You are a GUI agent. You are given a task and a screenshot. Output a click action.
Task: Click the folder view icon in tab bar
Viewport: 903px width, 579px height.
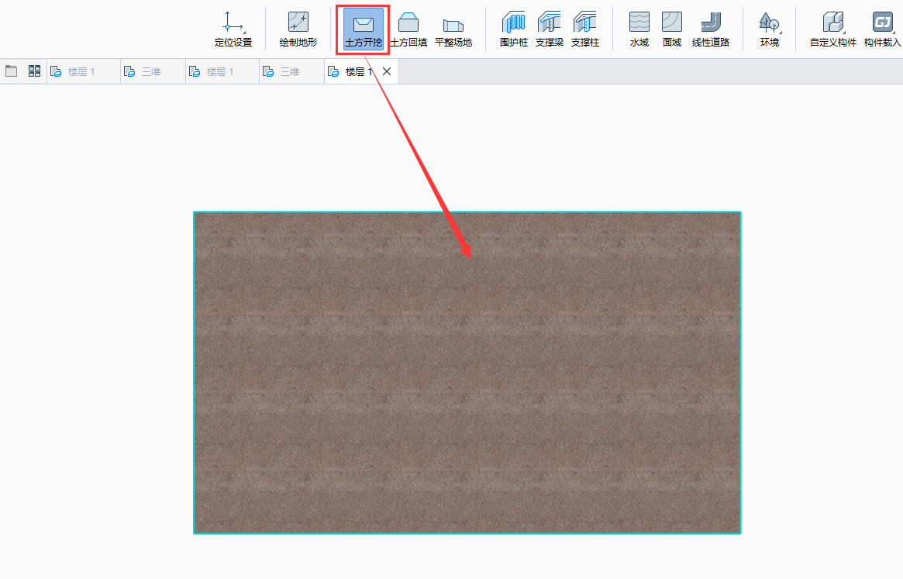pyautogui.click(x=11, y=71)
